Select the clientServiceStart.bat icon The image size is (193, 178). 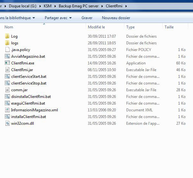tap(7, 77)
